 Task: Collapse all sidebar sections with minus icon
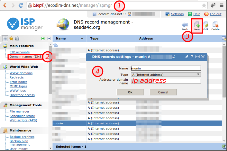click(49, 39)
